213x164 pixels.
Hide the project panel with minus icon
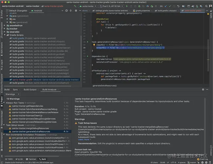coord(80,10)
